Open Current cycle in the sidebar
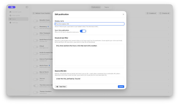Image resolution: width=179 pixels, height=104 pixels. 18,12
